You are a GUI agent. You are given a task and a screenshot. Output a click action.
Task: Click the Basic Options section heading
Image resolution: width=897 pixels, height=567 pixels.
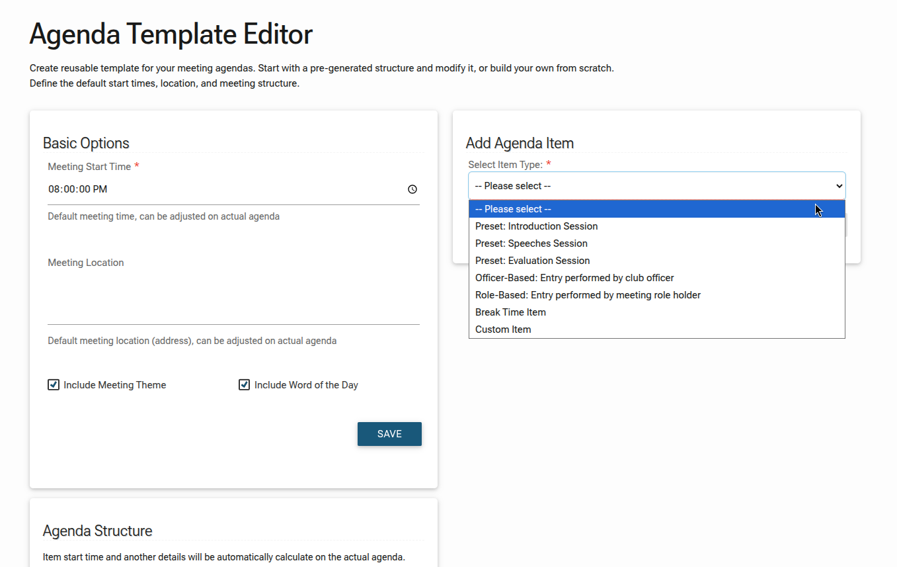coord(86,143)
